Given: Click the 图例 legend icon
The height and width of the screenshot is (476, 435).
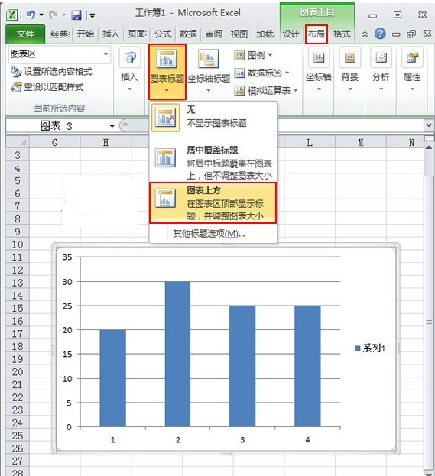Looking at the screenshot, I should pyautogui.click(x=240, y=55).
